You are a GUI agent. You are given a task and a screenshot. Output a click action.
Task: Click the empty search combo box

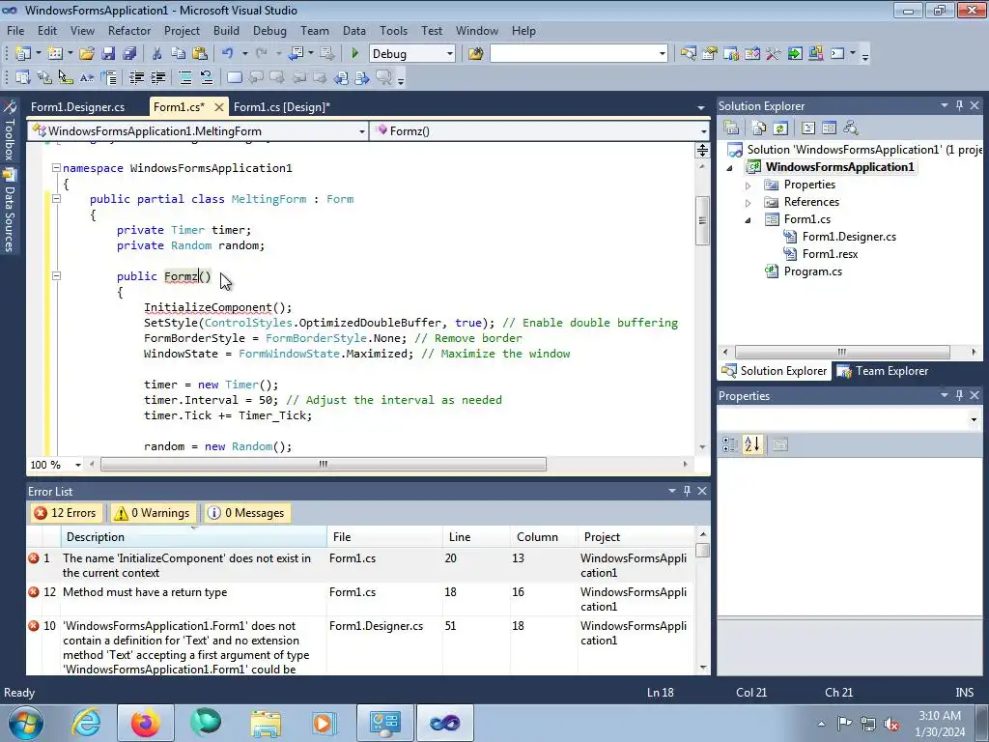coord(579,54)
